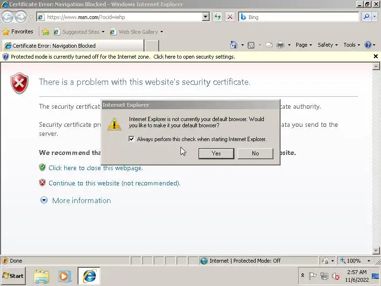
Task: Click the Refresh page icon
Action: [218, 17]
